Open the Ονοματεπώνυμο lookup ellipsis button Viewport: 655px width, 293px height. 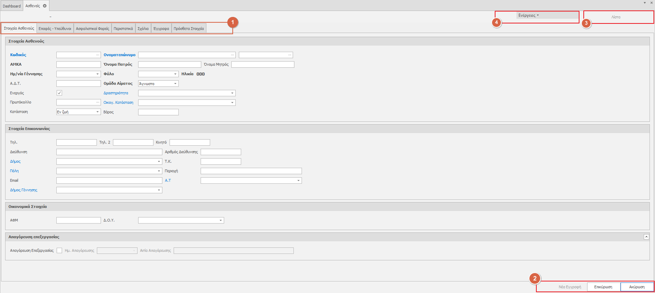pyautogui.click(x=232, y=55)
